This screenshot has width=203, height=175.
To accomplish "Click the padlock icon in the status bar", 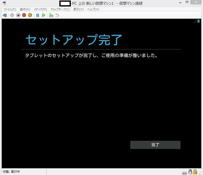I will pos(195,172).
